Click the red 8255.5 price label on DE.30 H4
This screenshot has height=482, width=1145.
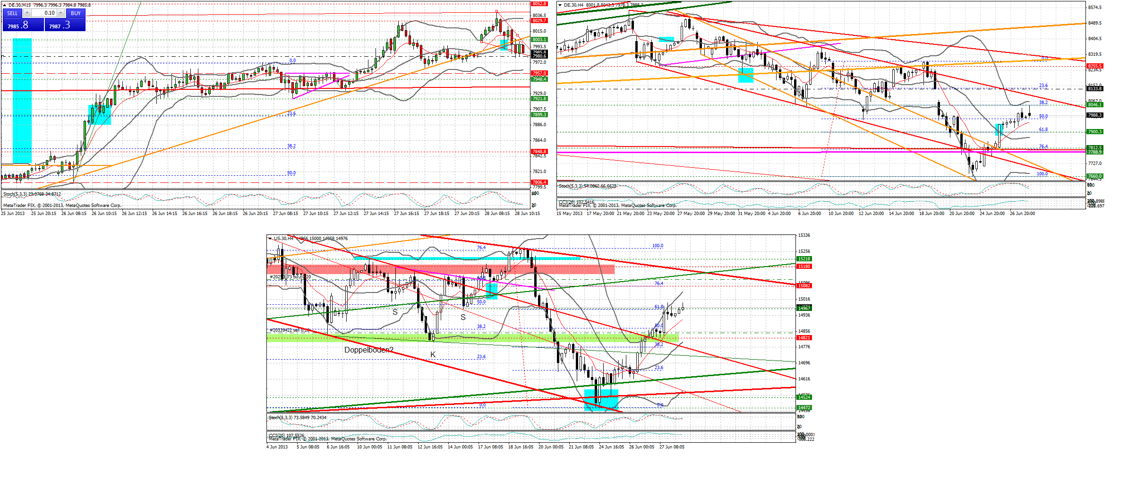(x=1095, y=66)
